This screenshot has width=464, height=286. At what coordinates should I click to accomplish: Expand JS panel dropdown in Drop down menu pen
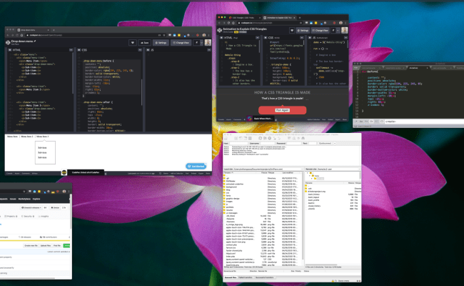pos(209,50)
